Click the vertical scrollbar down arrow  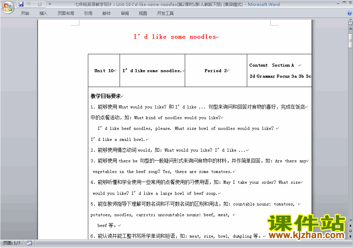351,220
